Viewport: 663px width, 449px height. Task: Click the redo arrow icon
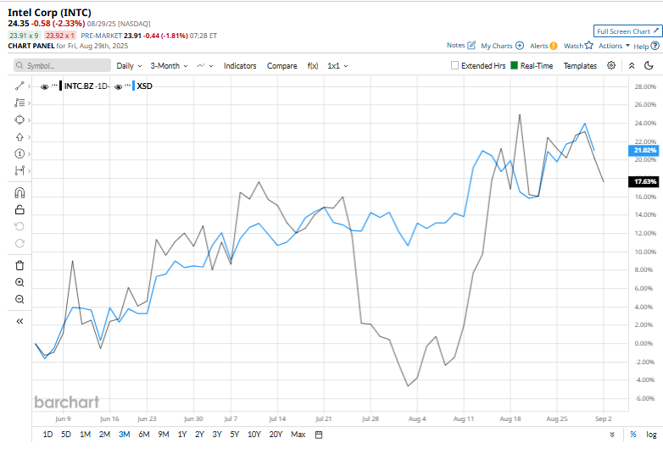(19, 243)
